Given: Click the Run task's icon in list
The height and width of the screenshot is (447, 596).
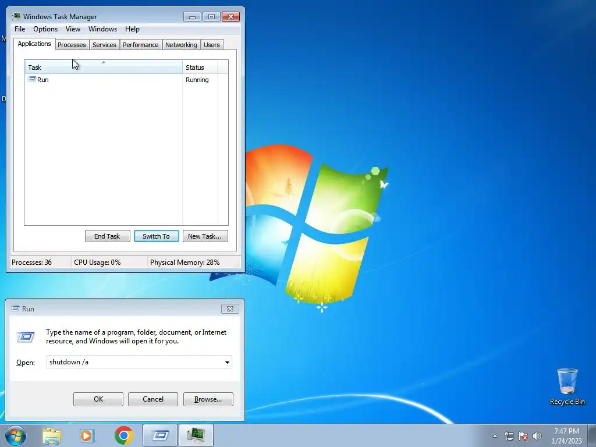Looking at the screenshot, I should click(x=32, y=79).
